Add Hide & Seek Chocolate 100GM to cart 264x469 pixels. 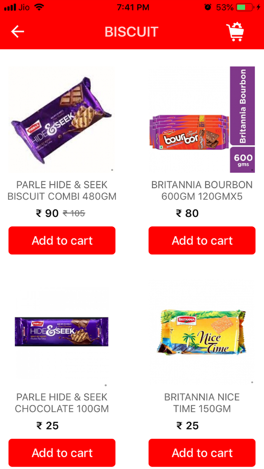click(62, 453)
